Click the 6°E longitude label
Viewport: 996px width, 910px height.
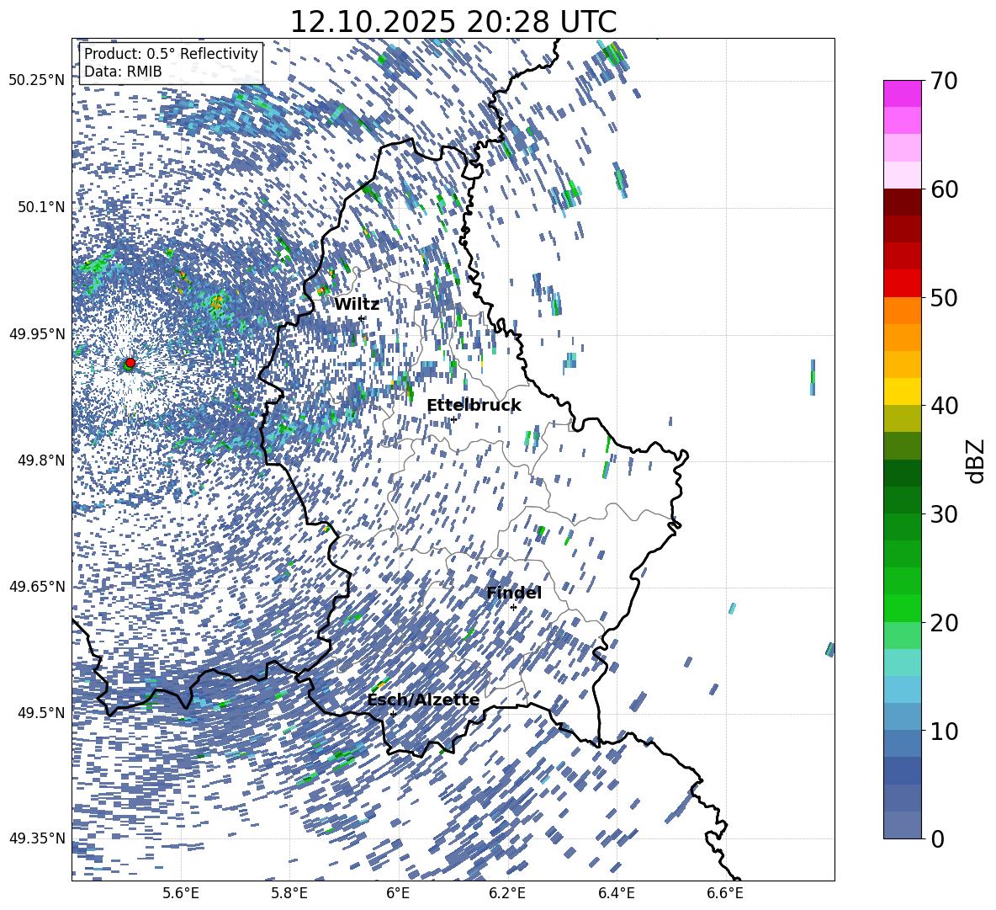[x=398, y=893]
